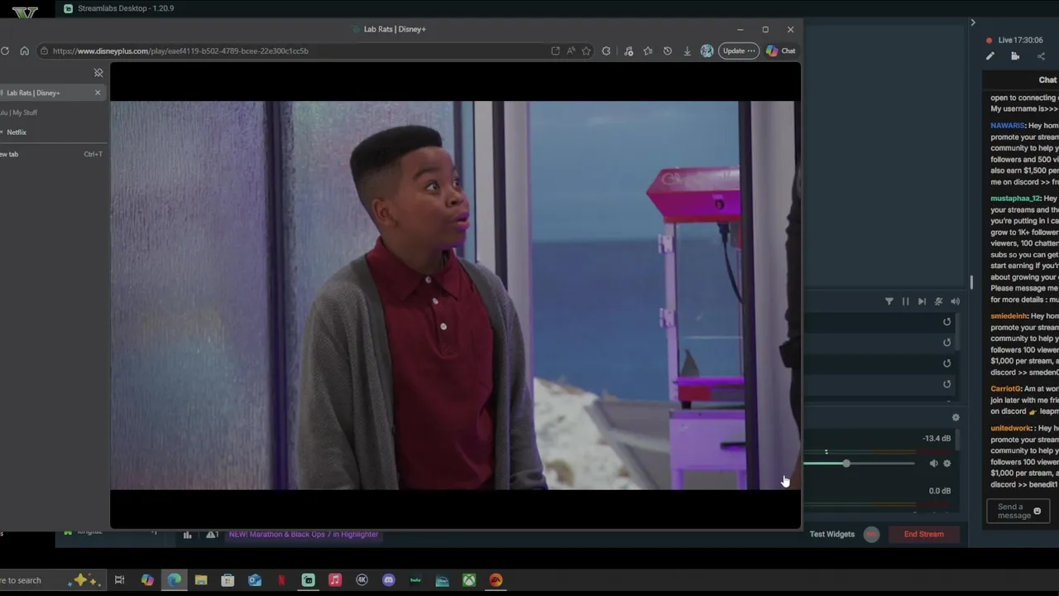Click the open-in-app icon in address bar
Image resolution: width=1059 pixels, height=596 pixels.
click(x=555, y=50)
